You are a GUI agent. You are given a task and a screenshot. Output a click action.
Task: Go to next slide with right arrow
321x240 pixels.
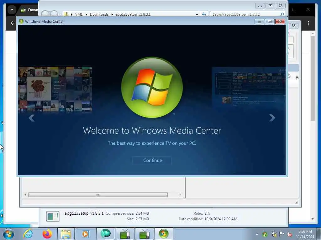(x=272, y=118)
